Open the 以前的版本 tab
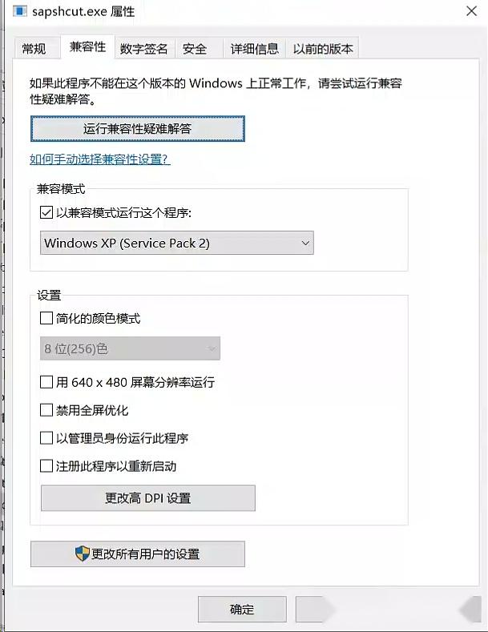The width and height of the screenshot is (488, 632). [323, 49]
